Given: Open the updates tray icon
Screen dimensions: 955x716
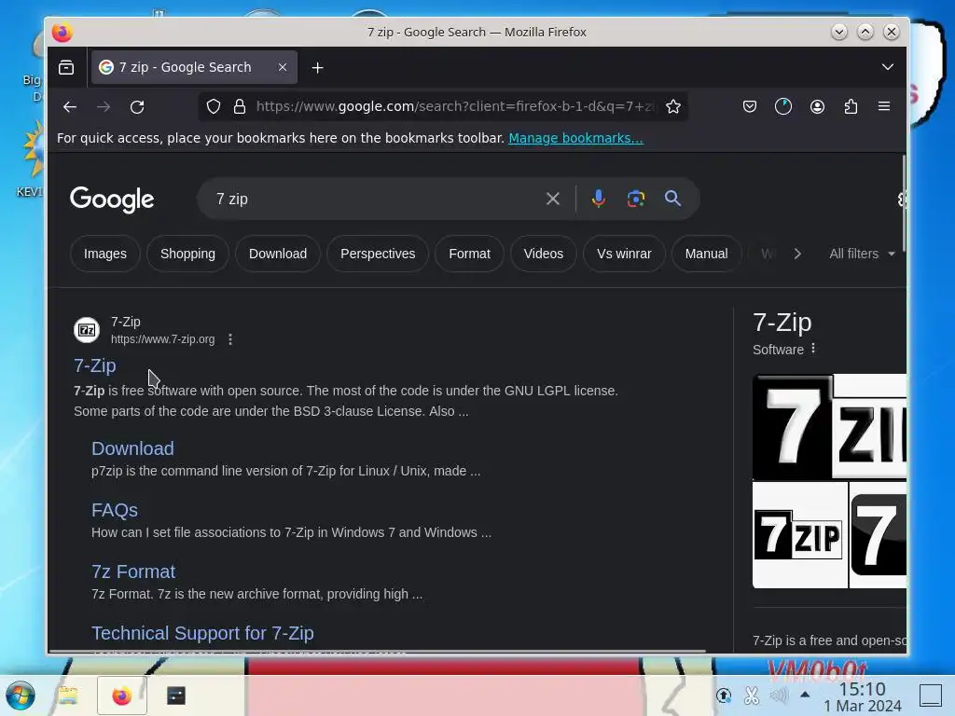Looking at the screenshot, I should coord(724,695).
